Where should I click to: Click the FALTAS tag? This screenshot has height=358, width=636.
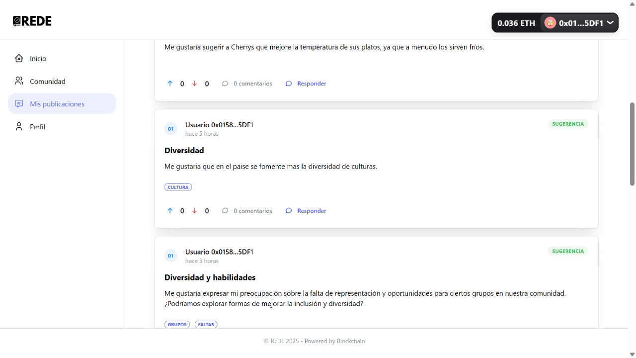click(206, 325)
